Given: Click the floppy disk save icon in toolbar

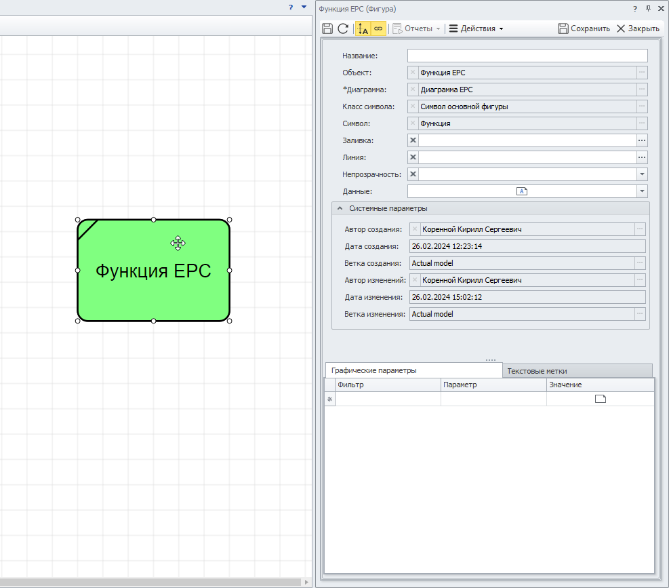Looking at the screenshot, I should click(x=327, y=28).
